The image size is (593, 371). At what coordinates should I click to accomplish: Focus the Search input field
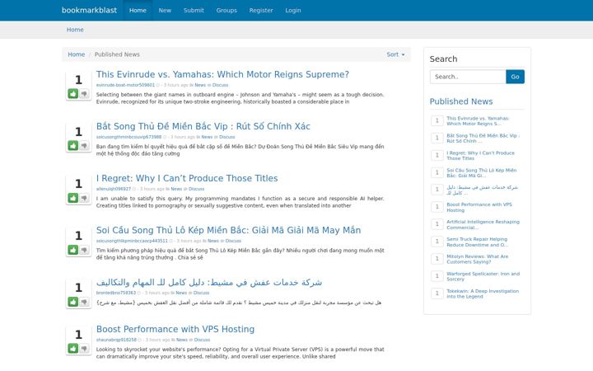point(468,77)
